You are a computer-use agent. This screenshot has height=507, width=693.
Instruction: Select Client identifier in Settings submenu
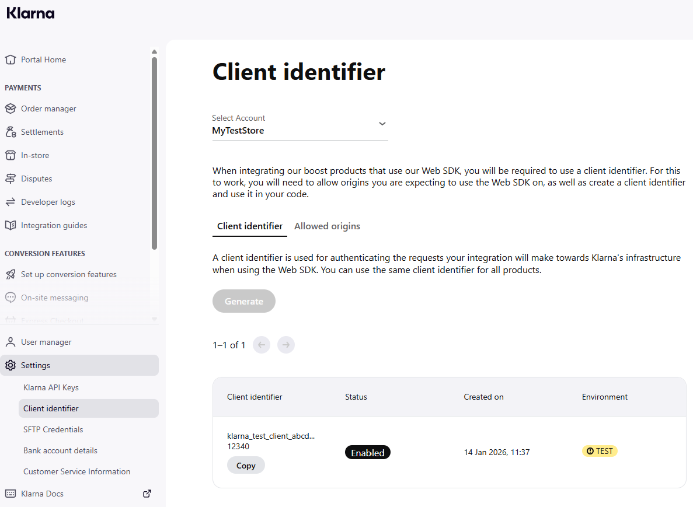click(88, 408)
